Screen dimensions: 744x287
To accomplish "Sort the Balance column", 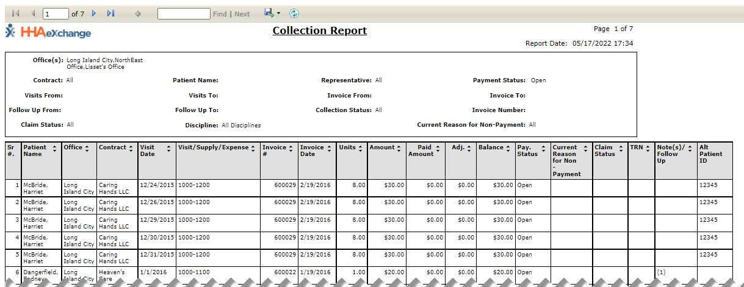I will (x=509, y=147).
